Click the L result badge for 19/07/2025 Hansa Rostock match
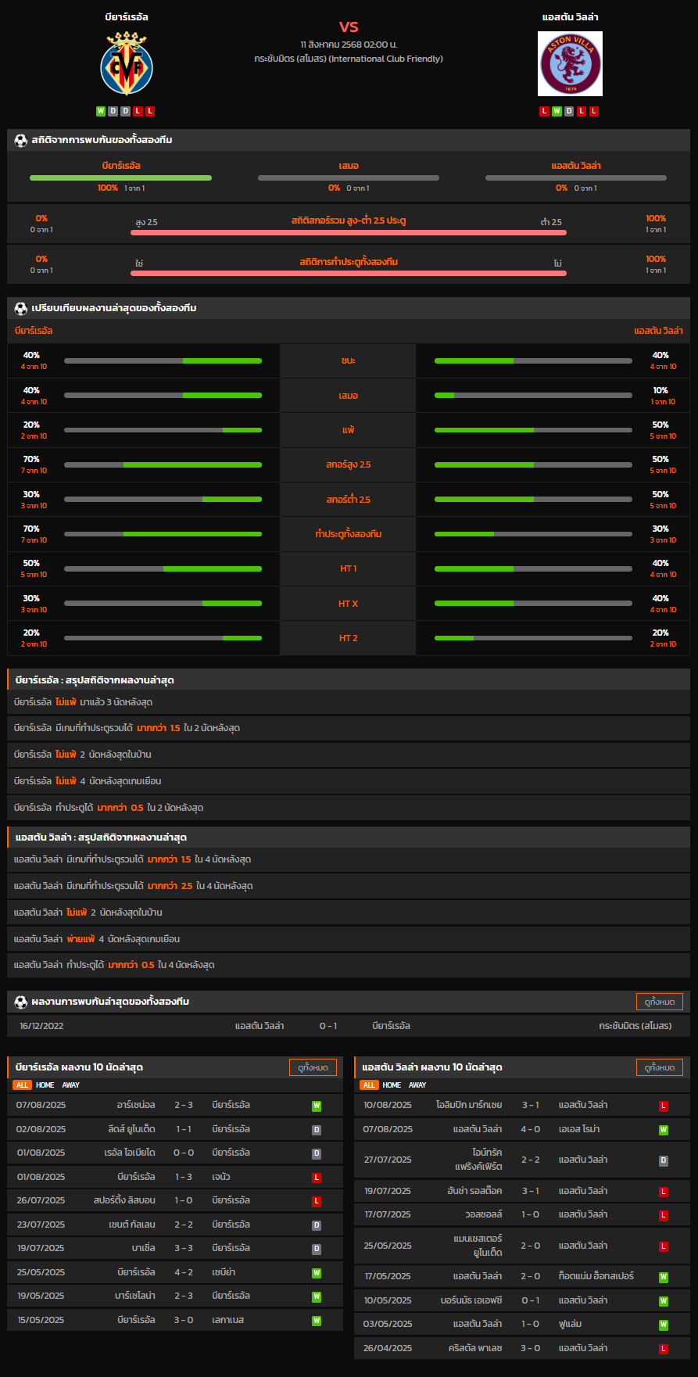This screenshot has width=698, height=1377. 664,1192
